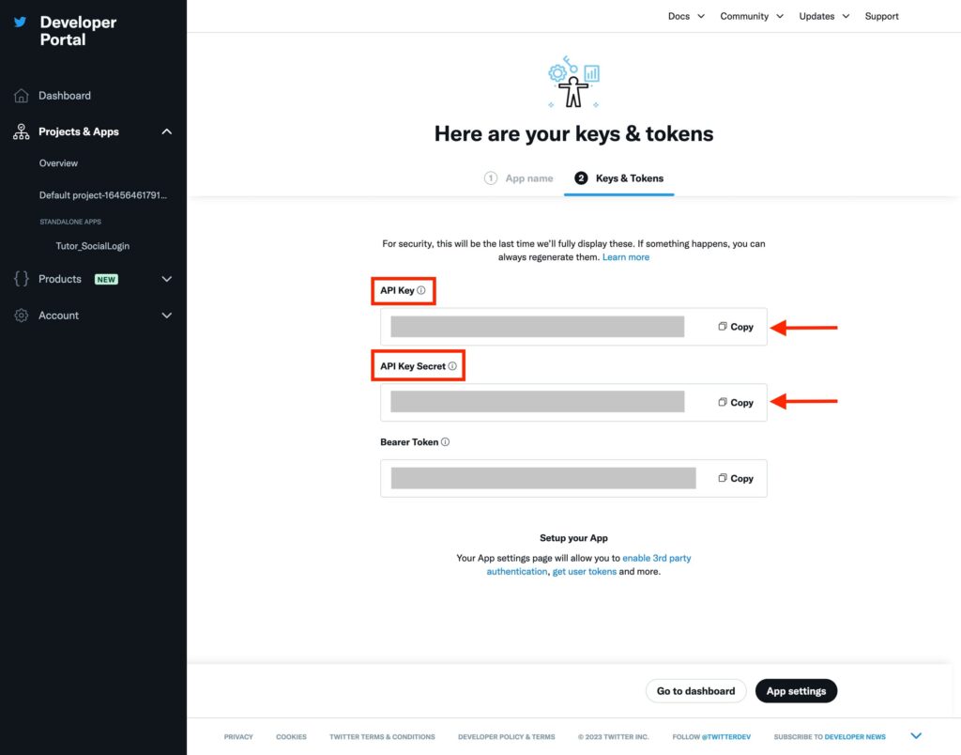
Task: Click the info icon beside API Key
Action: (x=421, y=290)
